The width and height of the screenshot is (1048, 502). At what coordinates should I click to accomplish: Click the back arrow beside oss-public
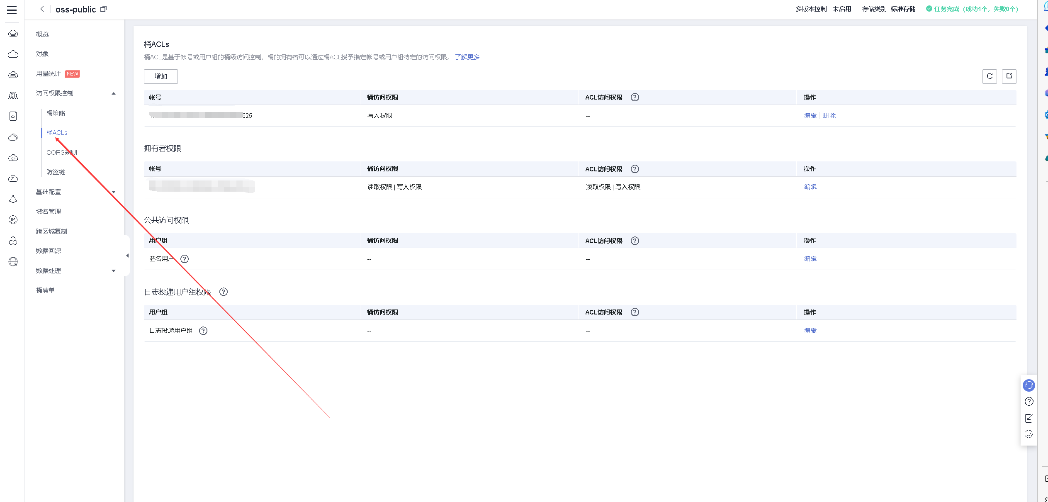click(x=42, y=9)
